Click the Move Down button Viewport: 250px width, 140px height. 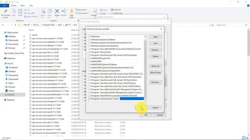pos(155,73)
